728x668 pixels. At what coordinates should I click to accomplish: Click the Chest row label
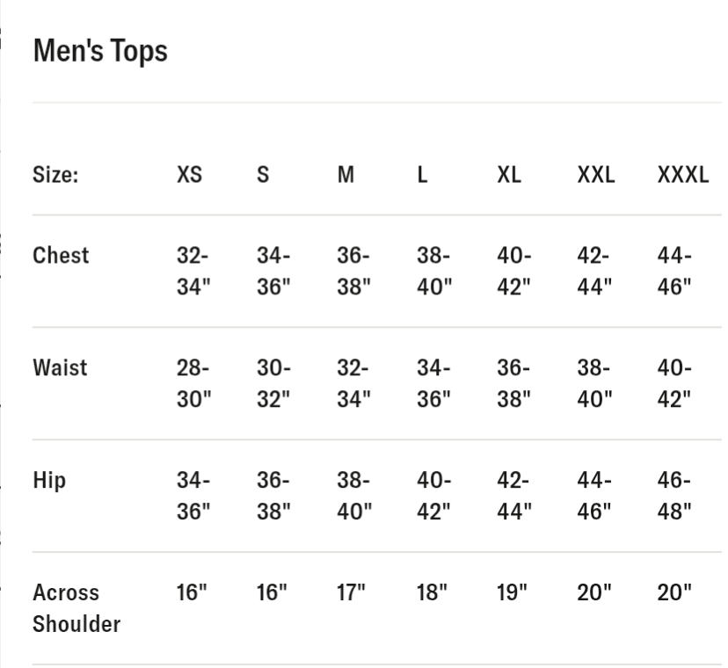click(x=61, y=255)
